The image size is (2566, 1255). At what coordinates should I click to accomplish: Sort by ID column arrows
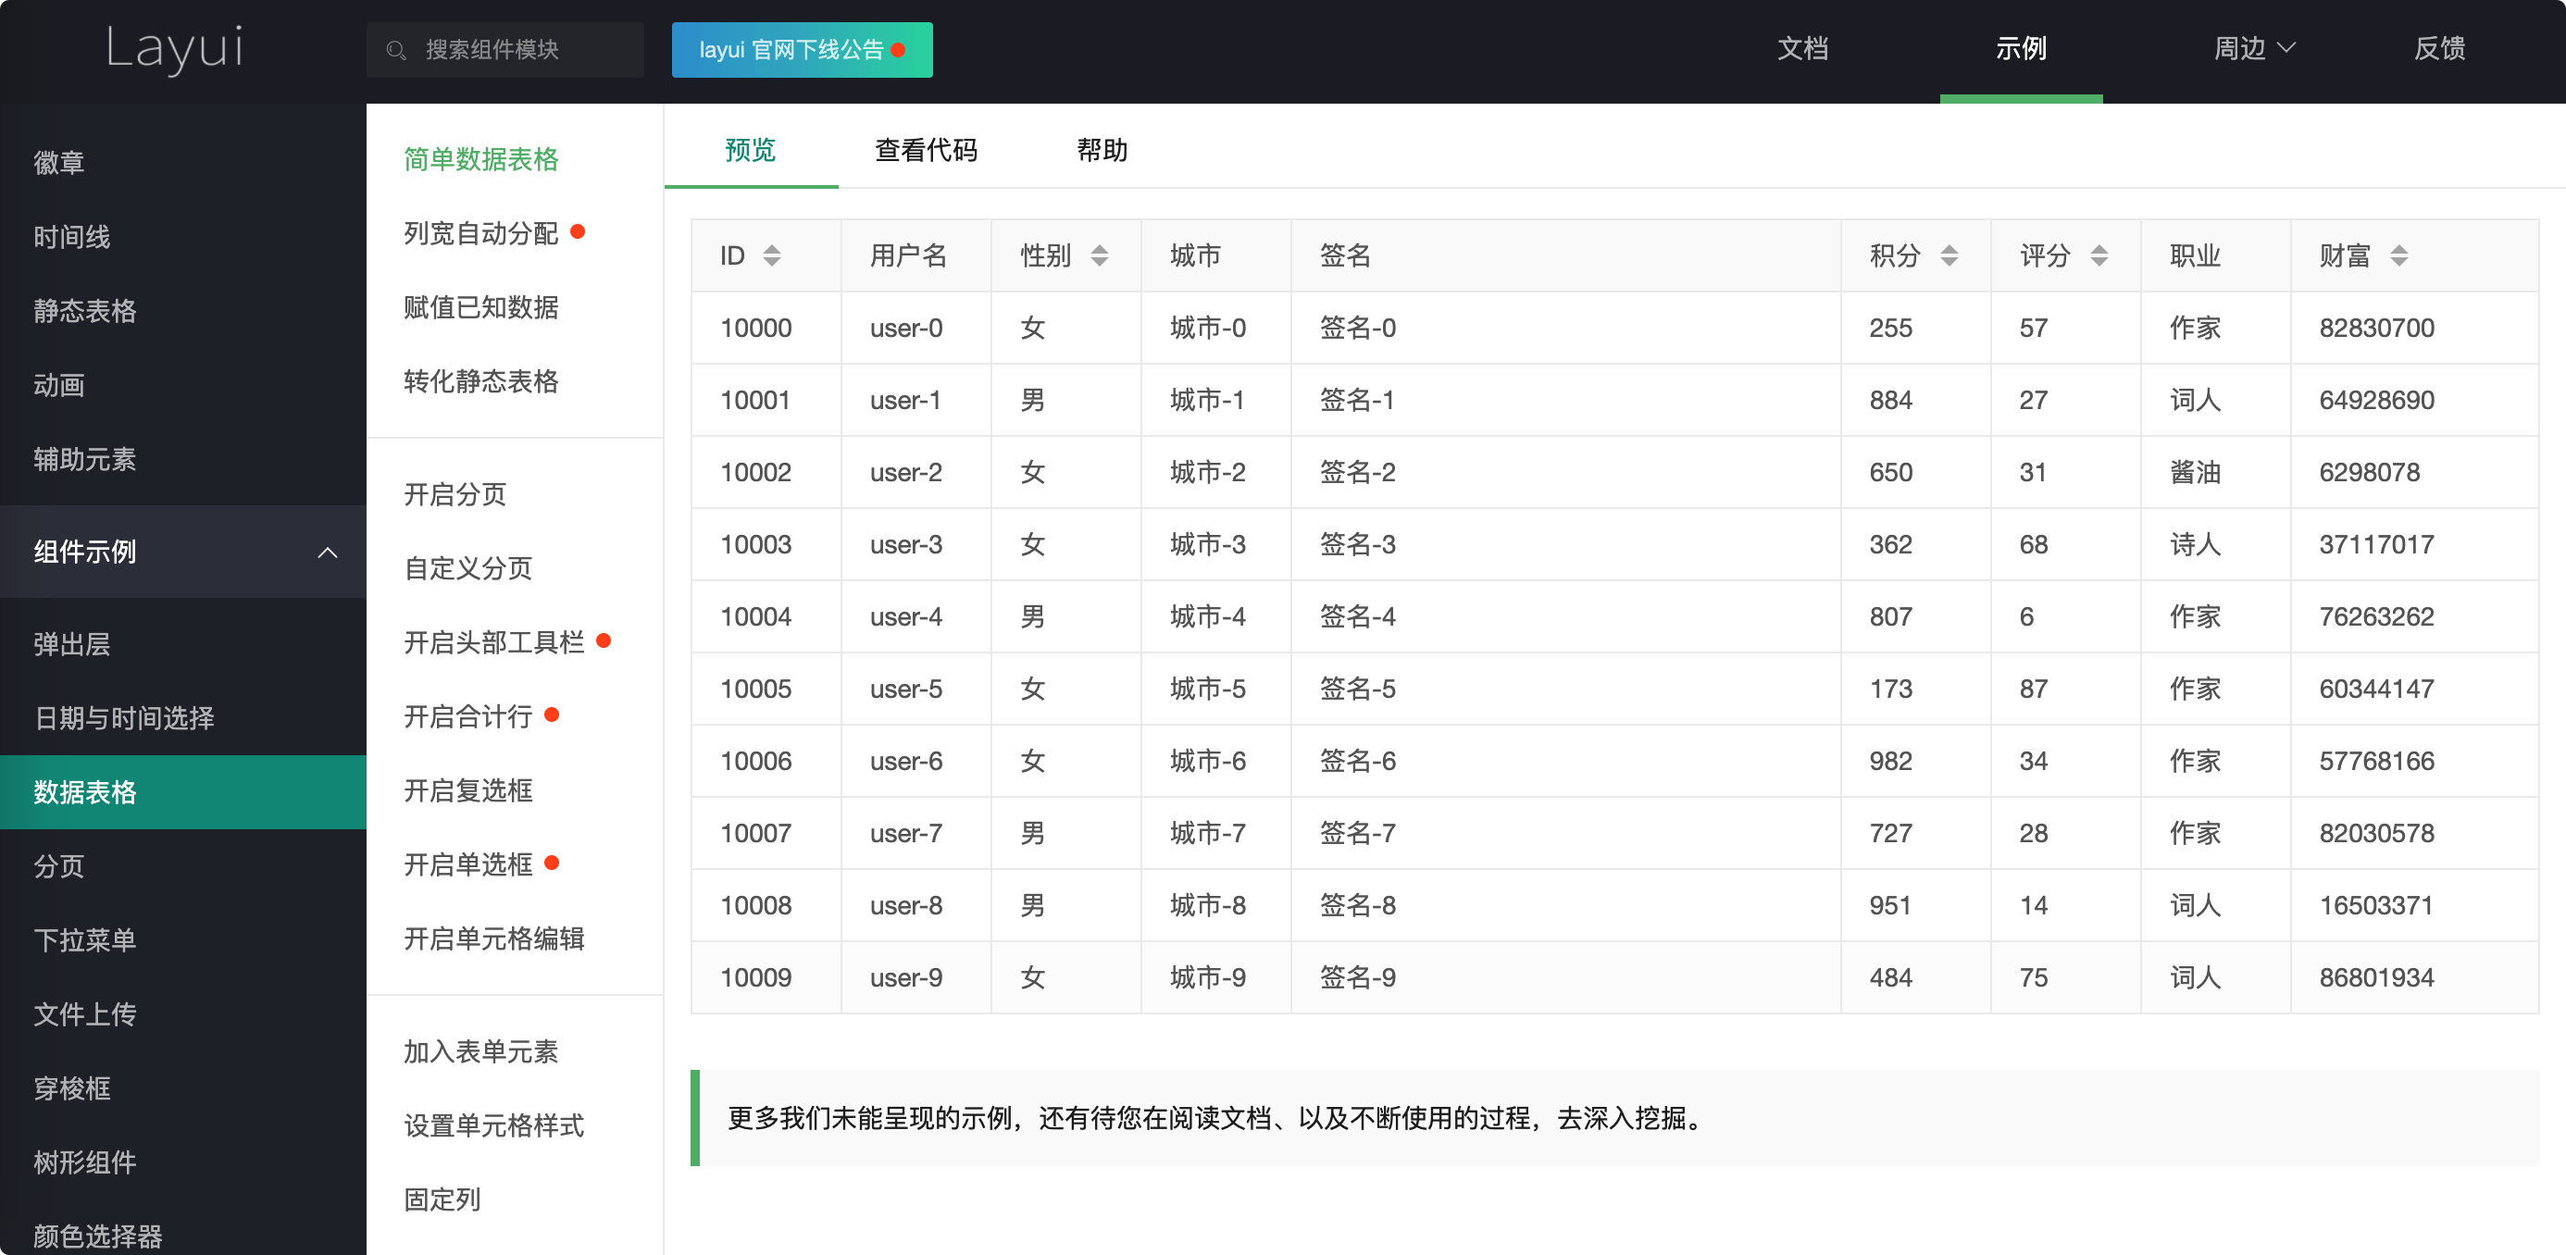pyautogui.click(x=772, y=256)
